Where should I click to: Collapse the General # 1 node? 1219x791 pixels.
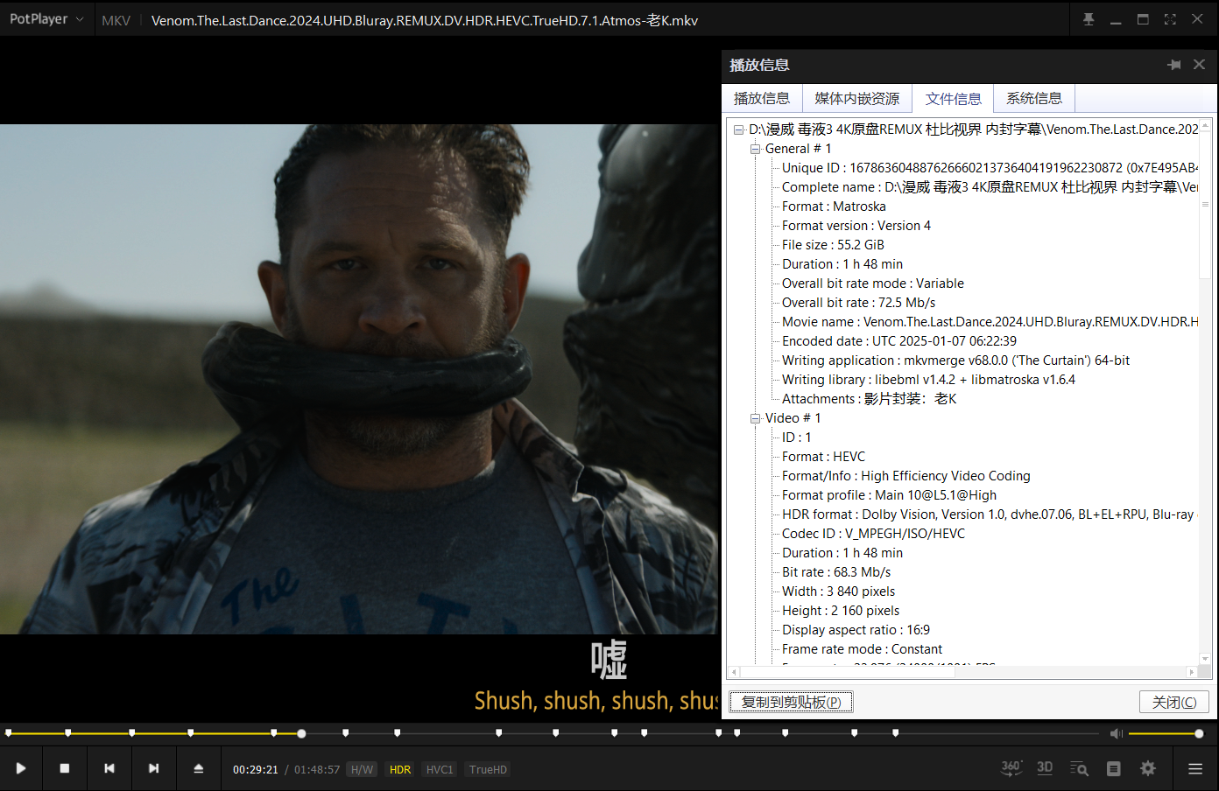(755, 149)
